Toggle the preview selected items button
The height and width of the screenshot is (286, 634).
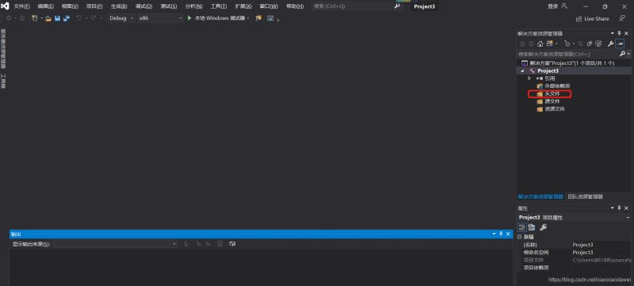pyautogui.click(x=620, y=44)
